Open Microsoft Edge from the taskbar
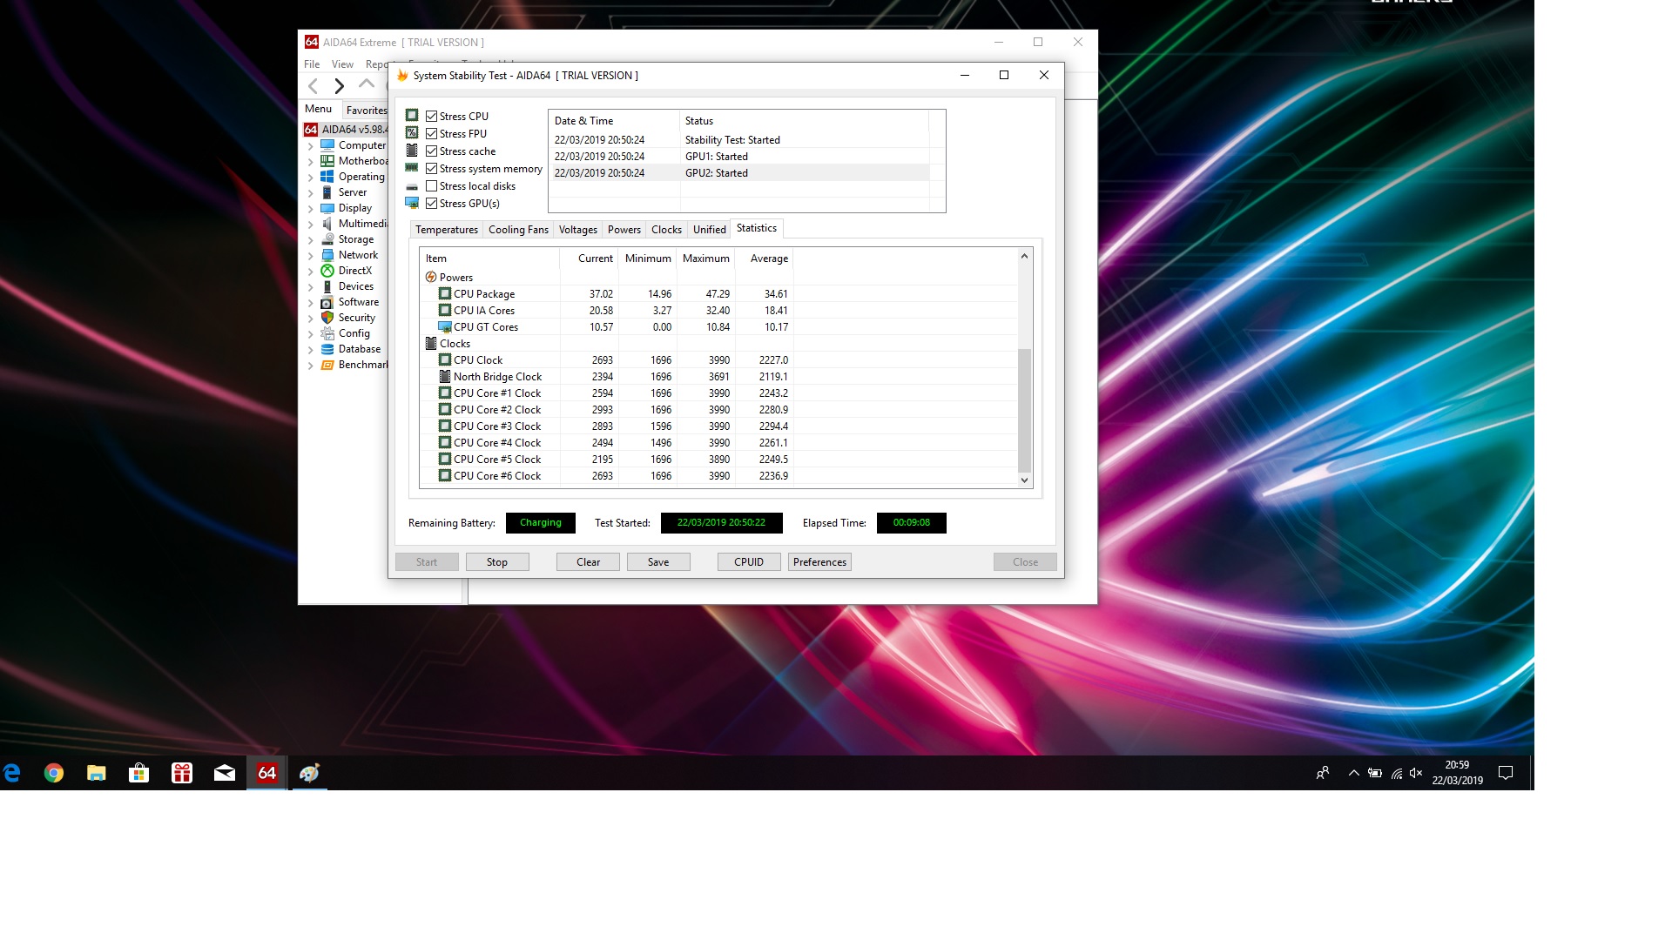The width and height of the screenshot is (1672, 940). click(11, 773)
